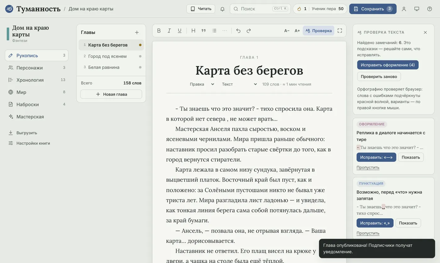Toggle the Проверка text check

318,31
